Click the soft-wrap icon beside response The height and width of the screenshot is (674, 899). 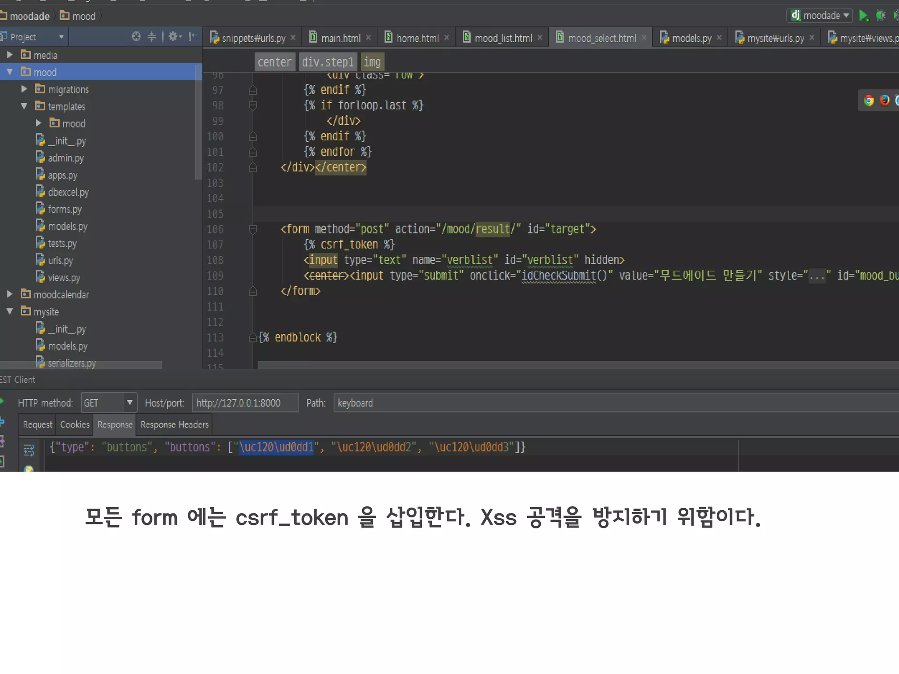29,450
